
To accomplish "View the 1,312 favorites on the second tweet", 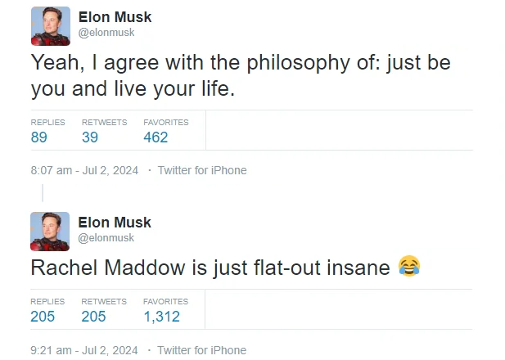I will (162, 317).
